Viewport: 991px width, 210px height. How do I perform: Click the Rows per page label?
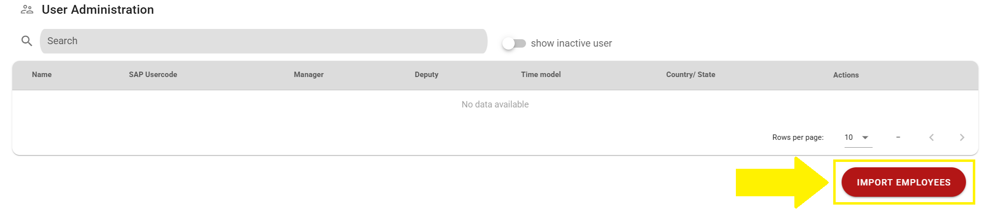(797, 137)
